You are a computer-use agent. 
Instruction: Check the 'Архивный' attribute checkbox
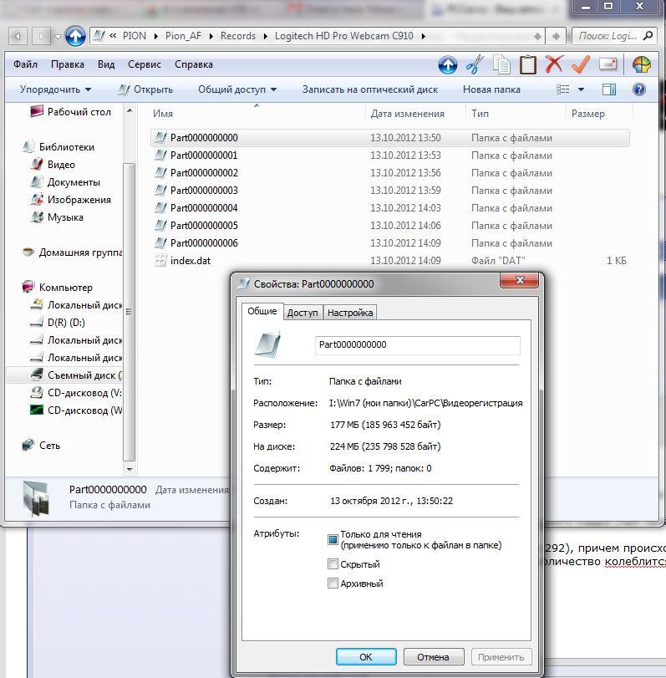point(333,584)
